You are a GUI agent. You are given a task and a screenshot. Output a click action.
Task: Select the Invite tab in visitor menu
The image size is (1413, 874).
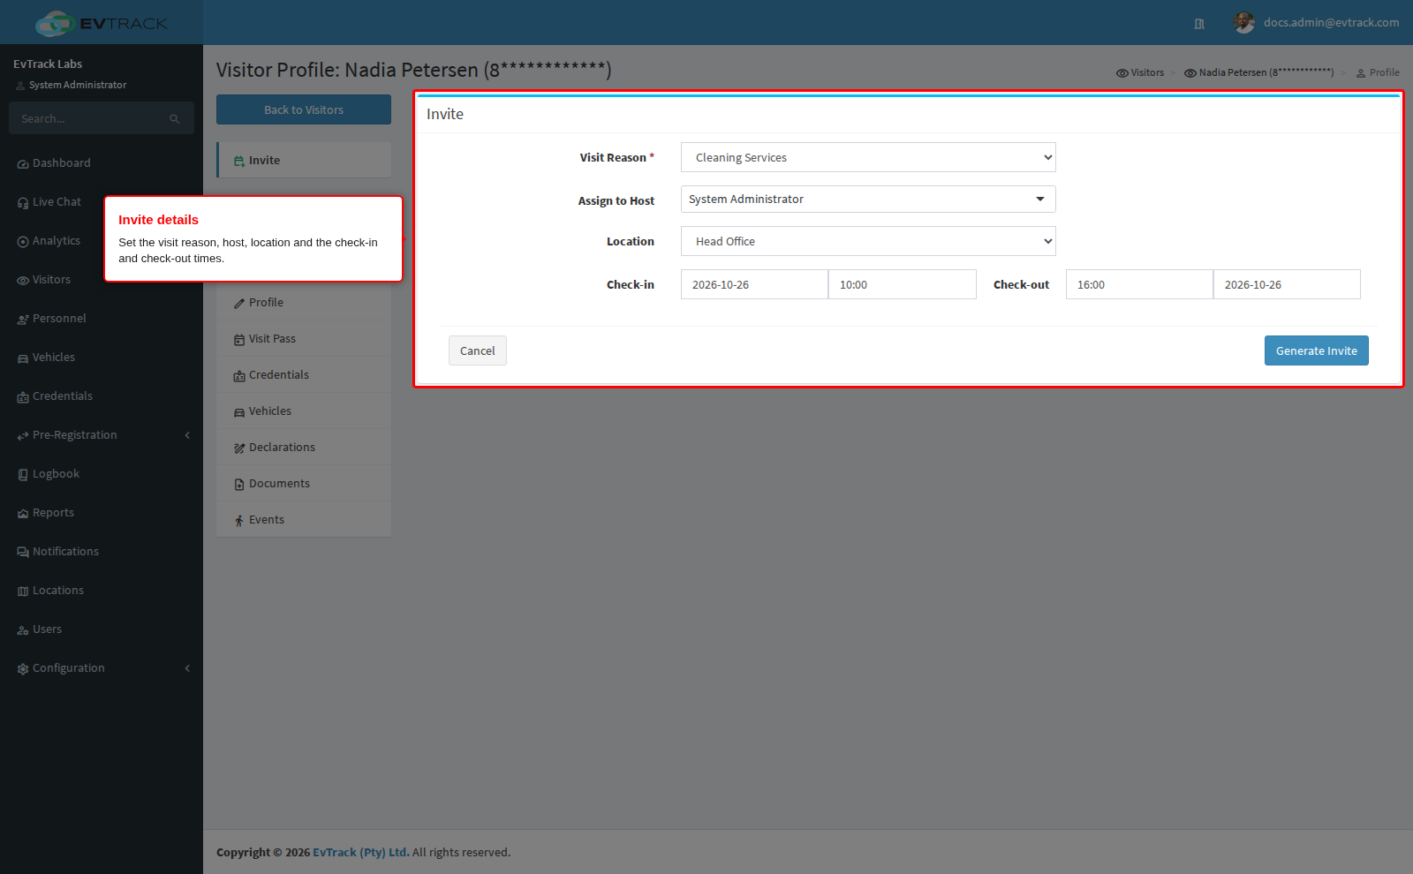(304, 161)
